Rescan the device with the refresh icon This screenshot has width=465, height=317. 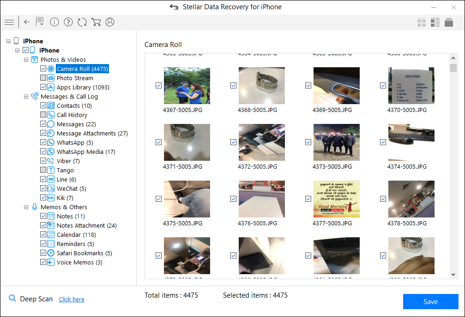(x=82, y=22)
